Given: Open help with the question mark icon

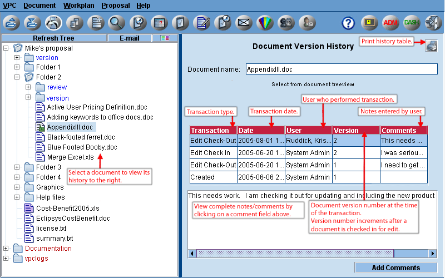Looking at the screenshot, I should coord(348,23).
